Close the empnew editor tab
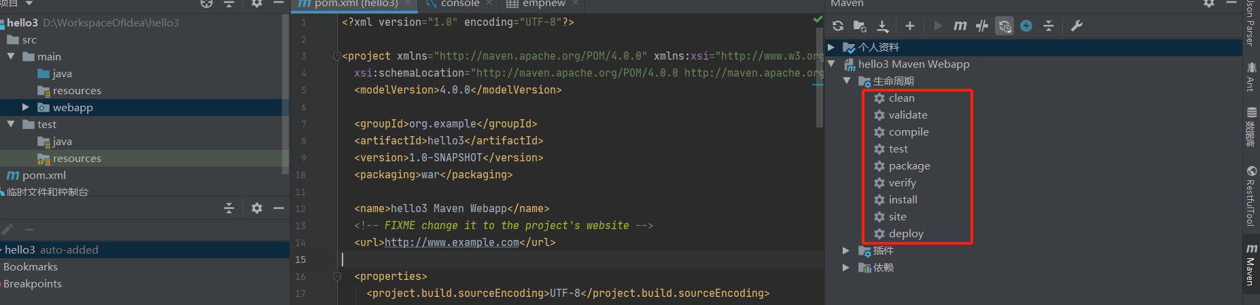This screenshot has width=1260, height=305. 576,3
